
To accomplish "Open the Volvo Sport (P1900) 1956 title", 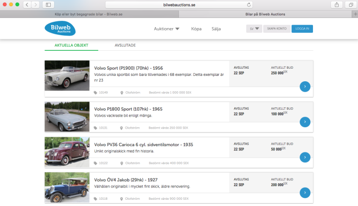I will click(x=129, y=68).
